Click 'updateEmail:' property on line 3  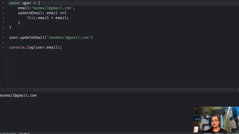pos(31,13)
